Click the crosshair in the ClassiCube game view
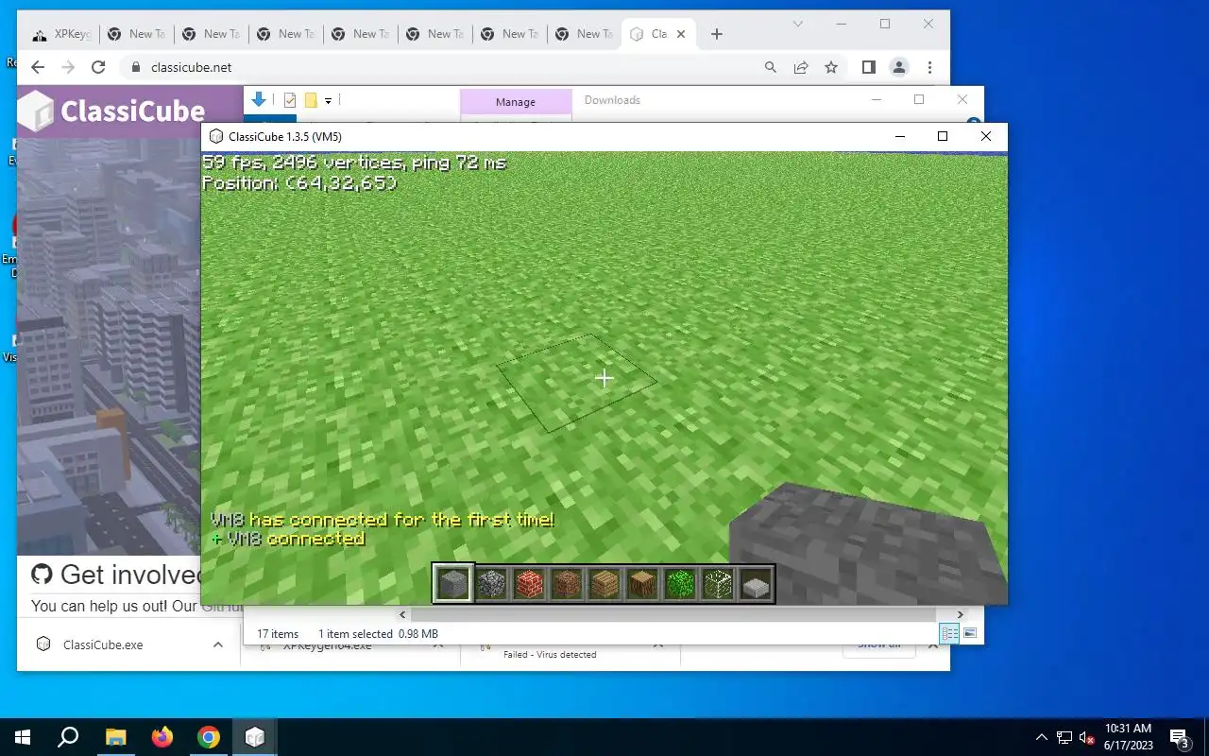The width and height of the screenshot is (1209, 756). pyautogui.click(x=604, y=378)
